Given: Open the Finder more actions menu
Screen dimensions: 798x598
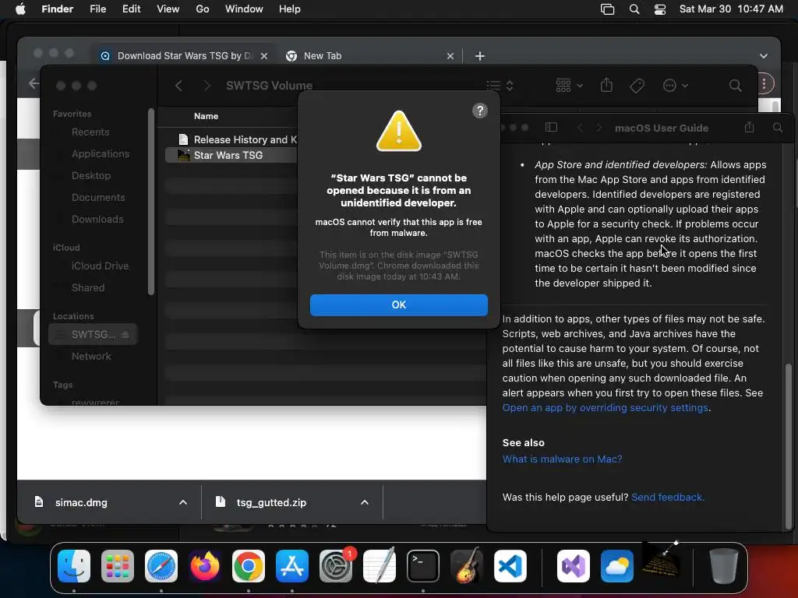Looking at the screenshot, I should (x=676, y=86).
